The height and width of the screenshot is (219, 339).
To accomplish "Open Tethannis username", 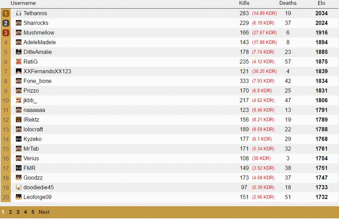I will coord(35,14).
